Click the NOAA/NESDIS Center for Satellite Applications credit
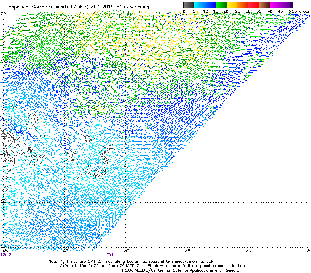Viewport: 311px width, 273px height. pyautogui.click(x=182, y=270)
